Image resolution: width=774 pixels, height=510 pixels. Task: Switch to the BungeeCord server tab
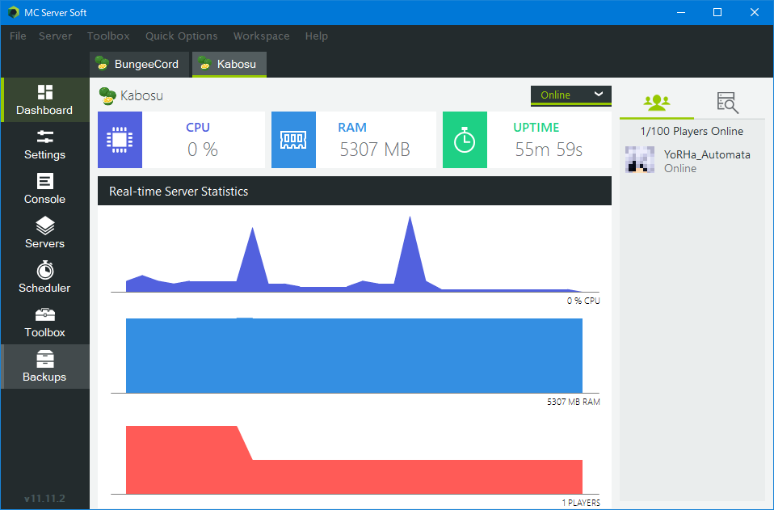pyautogui.click(x=139, y=65)
